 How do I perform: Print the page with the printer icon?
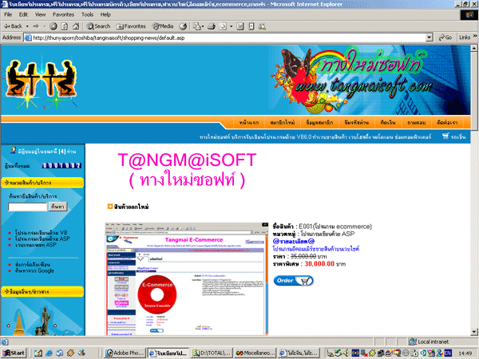212,26
